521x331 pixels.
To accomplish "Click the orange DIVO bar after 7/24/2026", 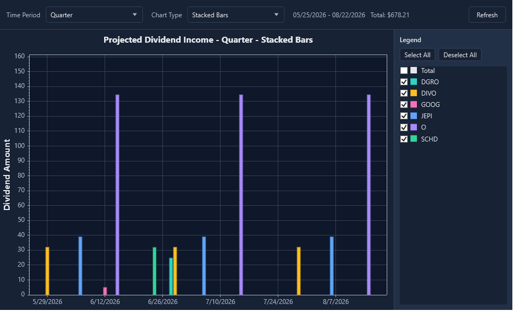I will click(x=299, y=271).
